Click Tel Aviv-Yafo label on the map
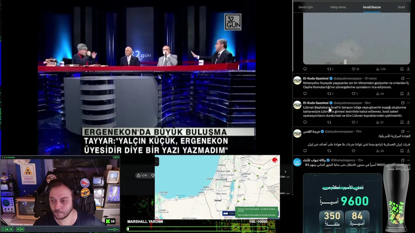415x233 pixels. click(224, 171)
